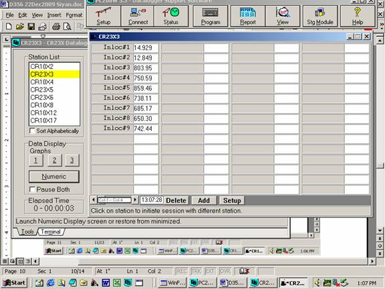This screenshot has width=385, height=289.
Task: Select station CR23X5 in Station List
Action: 54,90
